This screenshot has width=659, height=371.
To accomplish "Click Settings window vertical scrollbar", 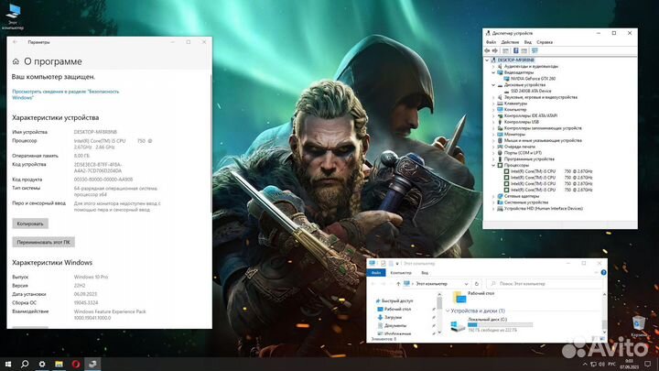I will pyautogui.click(x=211, y=143).
